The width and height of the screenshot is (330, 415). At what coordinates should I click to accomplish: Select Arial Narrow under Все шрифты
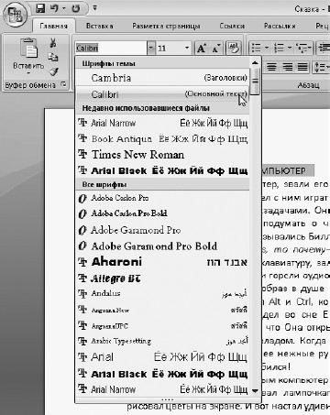pos(162,389)
